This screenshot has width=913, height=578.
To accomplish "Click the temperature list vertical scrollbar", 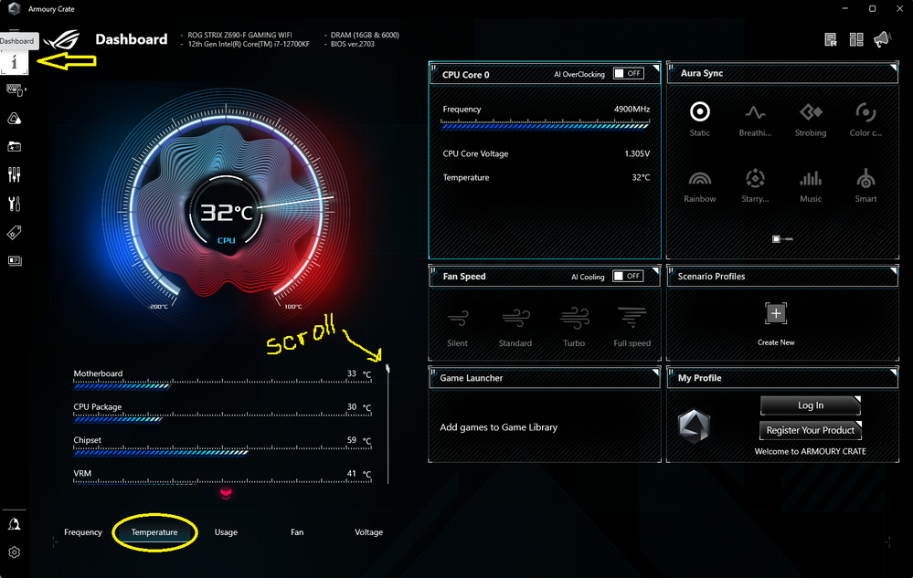I will click(x=387, y=425).
